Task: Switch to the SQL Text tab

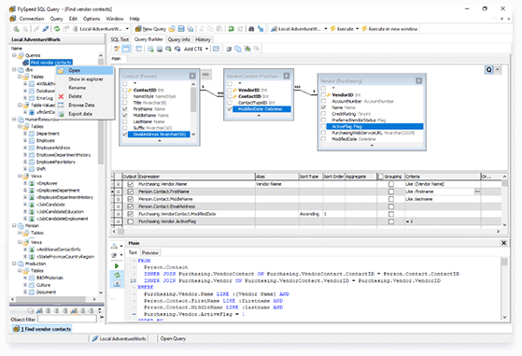Action: pos(120,39)
